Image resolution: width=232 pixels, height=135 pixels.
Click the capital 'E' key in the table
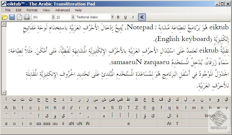click(145, 108)
